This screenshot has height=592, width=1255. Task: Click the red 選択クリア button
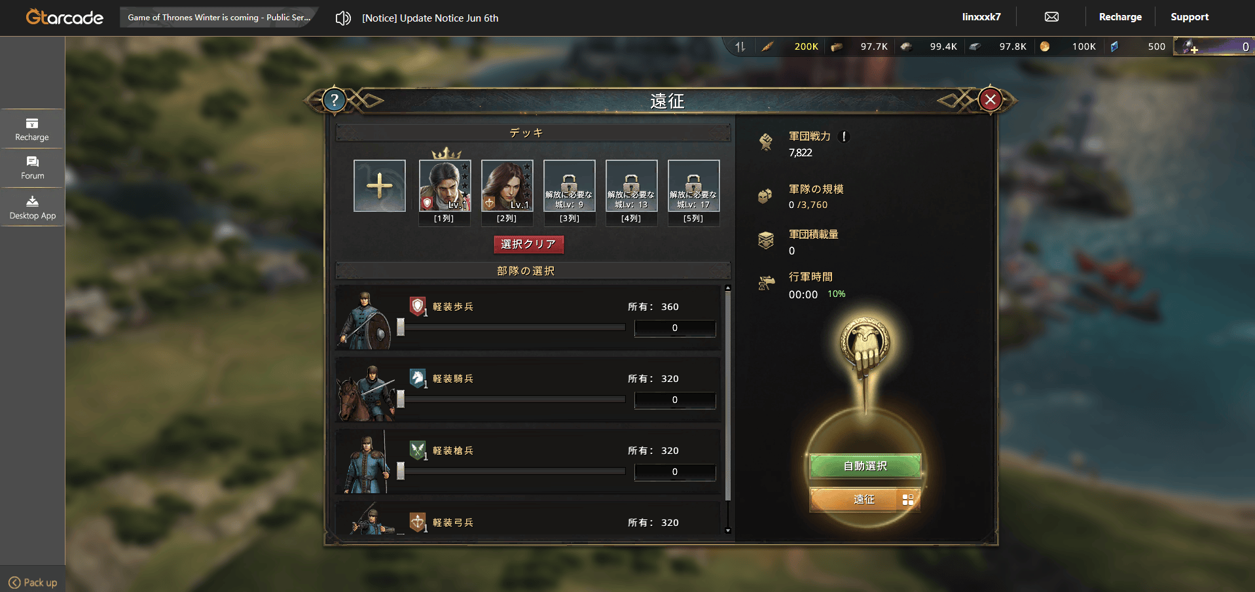pyautogui.click(x=528, y=244)
